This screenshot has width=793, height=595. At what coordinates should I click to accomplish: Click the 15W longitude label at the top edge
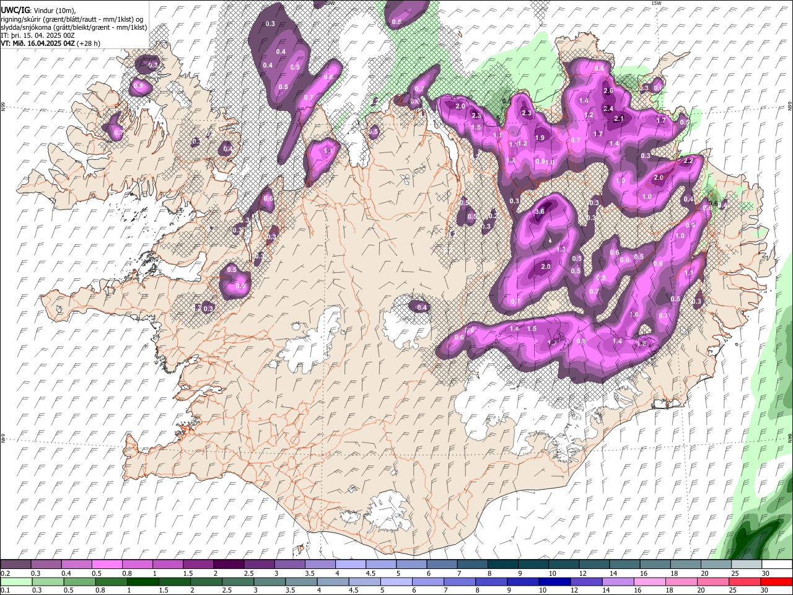pos(656,3)
